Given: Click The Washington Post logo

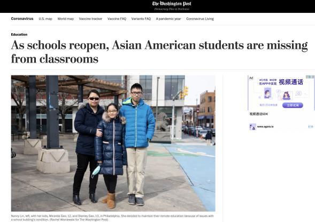Looking at the screenshot, I should (172, 4).
